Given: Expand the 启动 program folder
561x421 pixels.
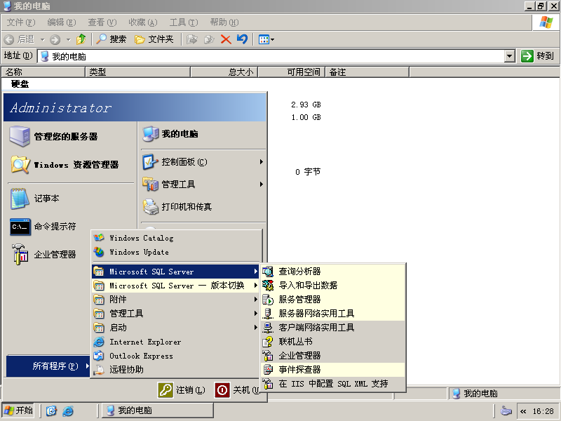Looking at the screenshot, I should click(176, 328).
